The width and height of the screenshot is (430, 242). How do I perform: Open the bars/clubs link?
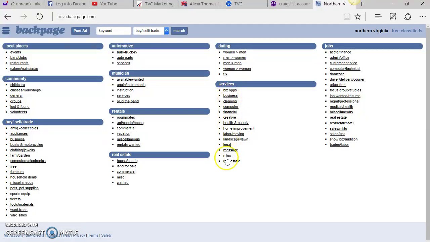18,57
